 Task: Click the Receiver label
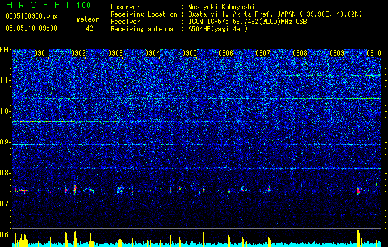(125, 22)
